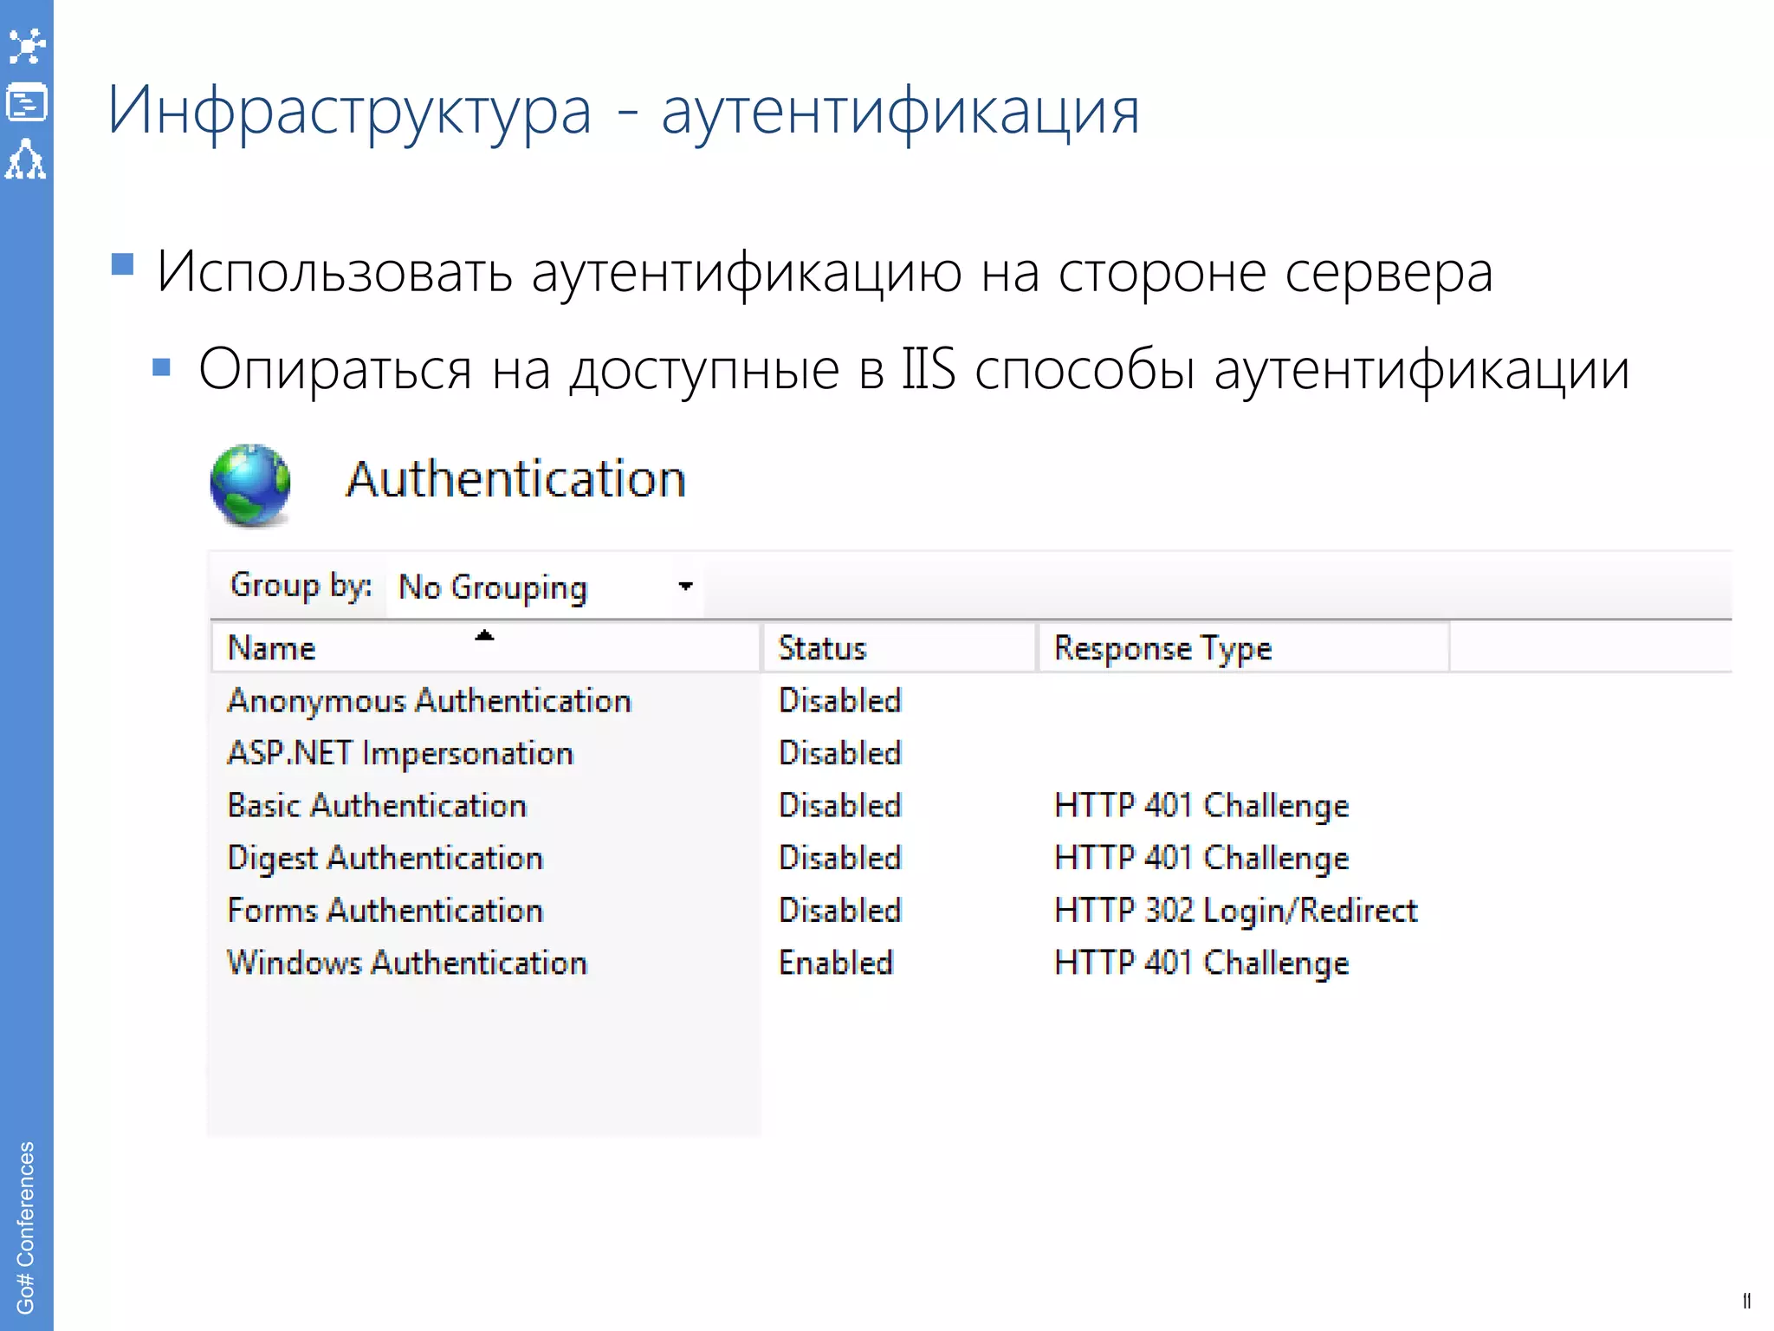The width and height of the screenshot is (1774, 1331).
Task: Click the window layout icon in sidebar
Action: click(x=27, y=103)
